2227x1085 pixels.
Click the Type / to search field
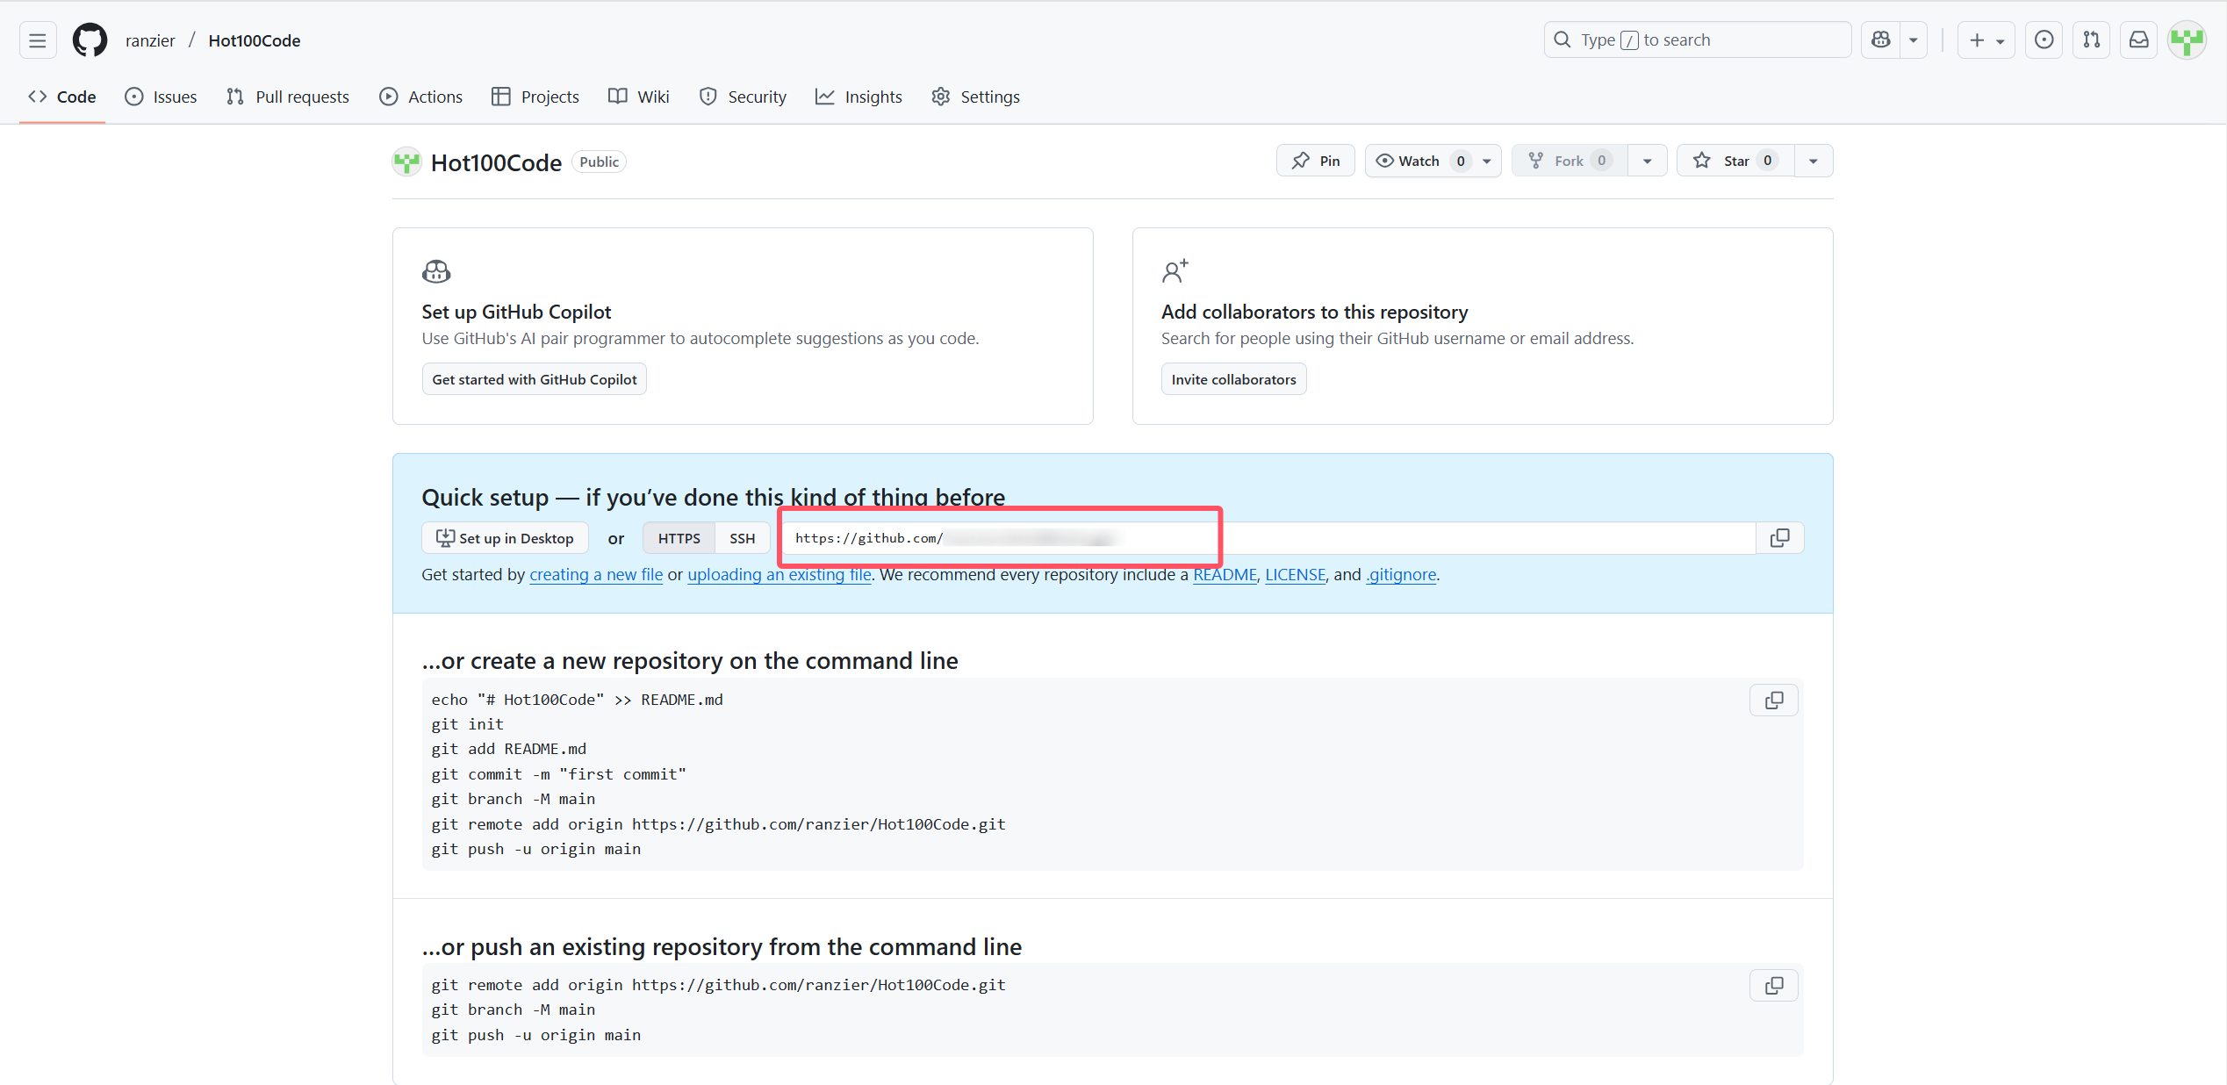pyautogui.click(x=1696, y=40)
